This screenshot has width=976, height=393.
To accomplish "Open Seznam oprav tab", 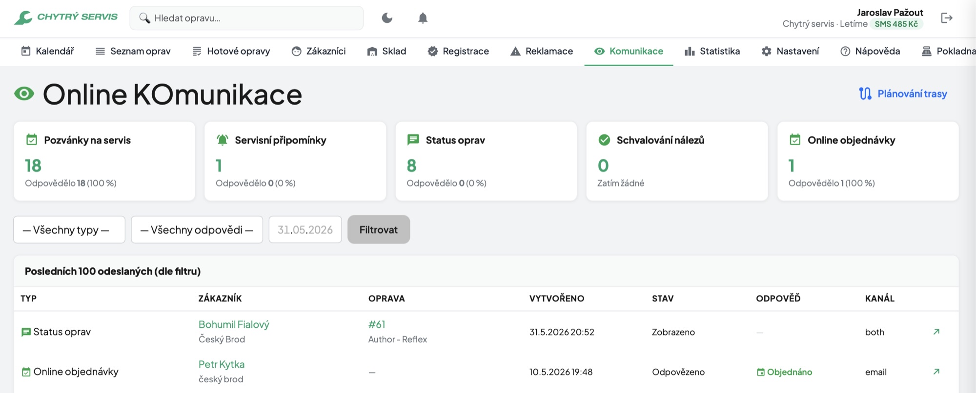I will click(133, 51).
